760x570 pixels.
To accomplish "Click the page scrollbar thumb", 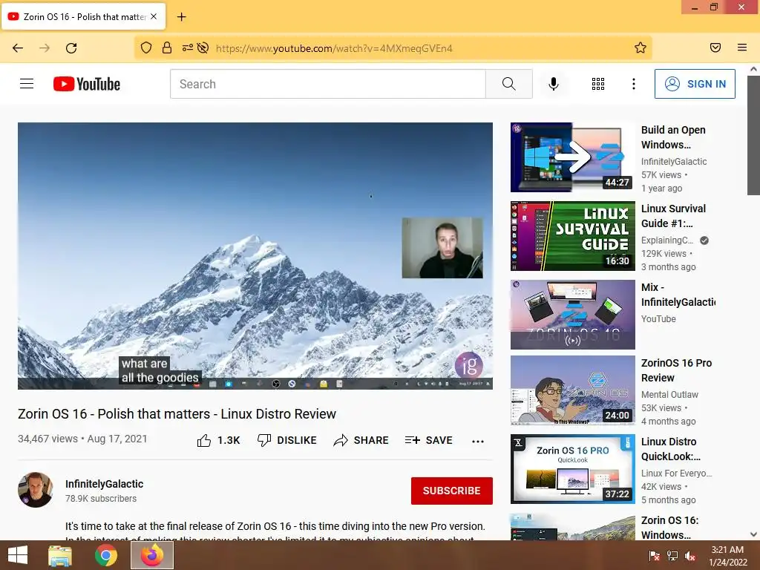I will point(753,136).
